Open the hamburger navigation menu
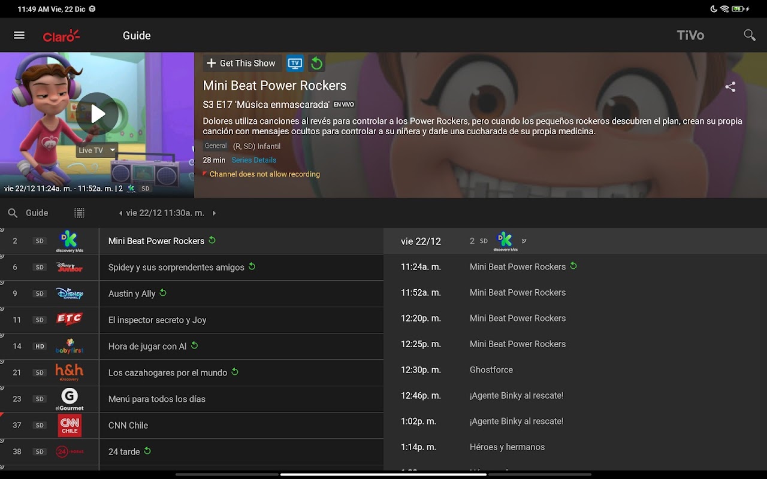Viewport: 767px width, 479px height. 19,35
